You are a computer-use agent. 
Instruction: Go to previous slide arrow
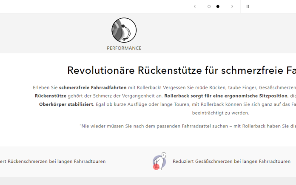pyautogui.click(x=195, y=7)
